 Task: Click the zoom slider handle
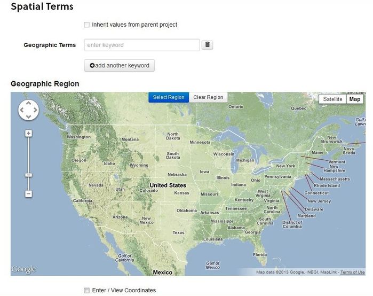(28, 175)
